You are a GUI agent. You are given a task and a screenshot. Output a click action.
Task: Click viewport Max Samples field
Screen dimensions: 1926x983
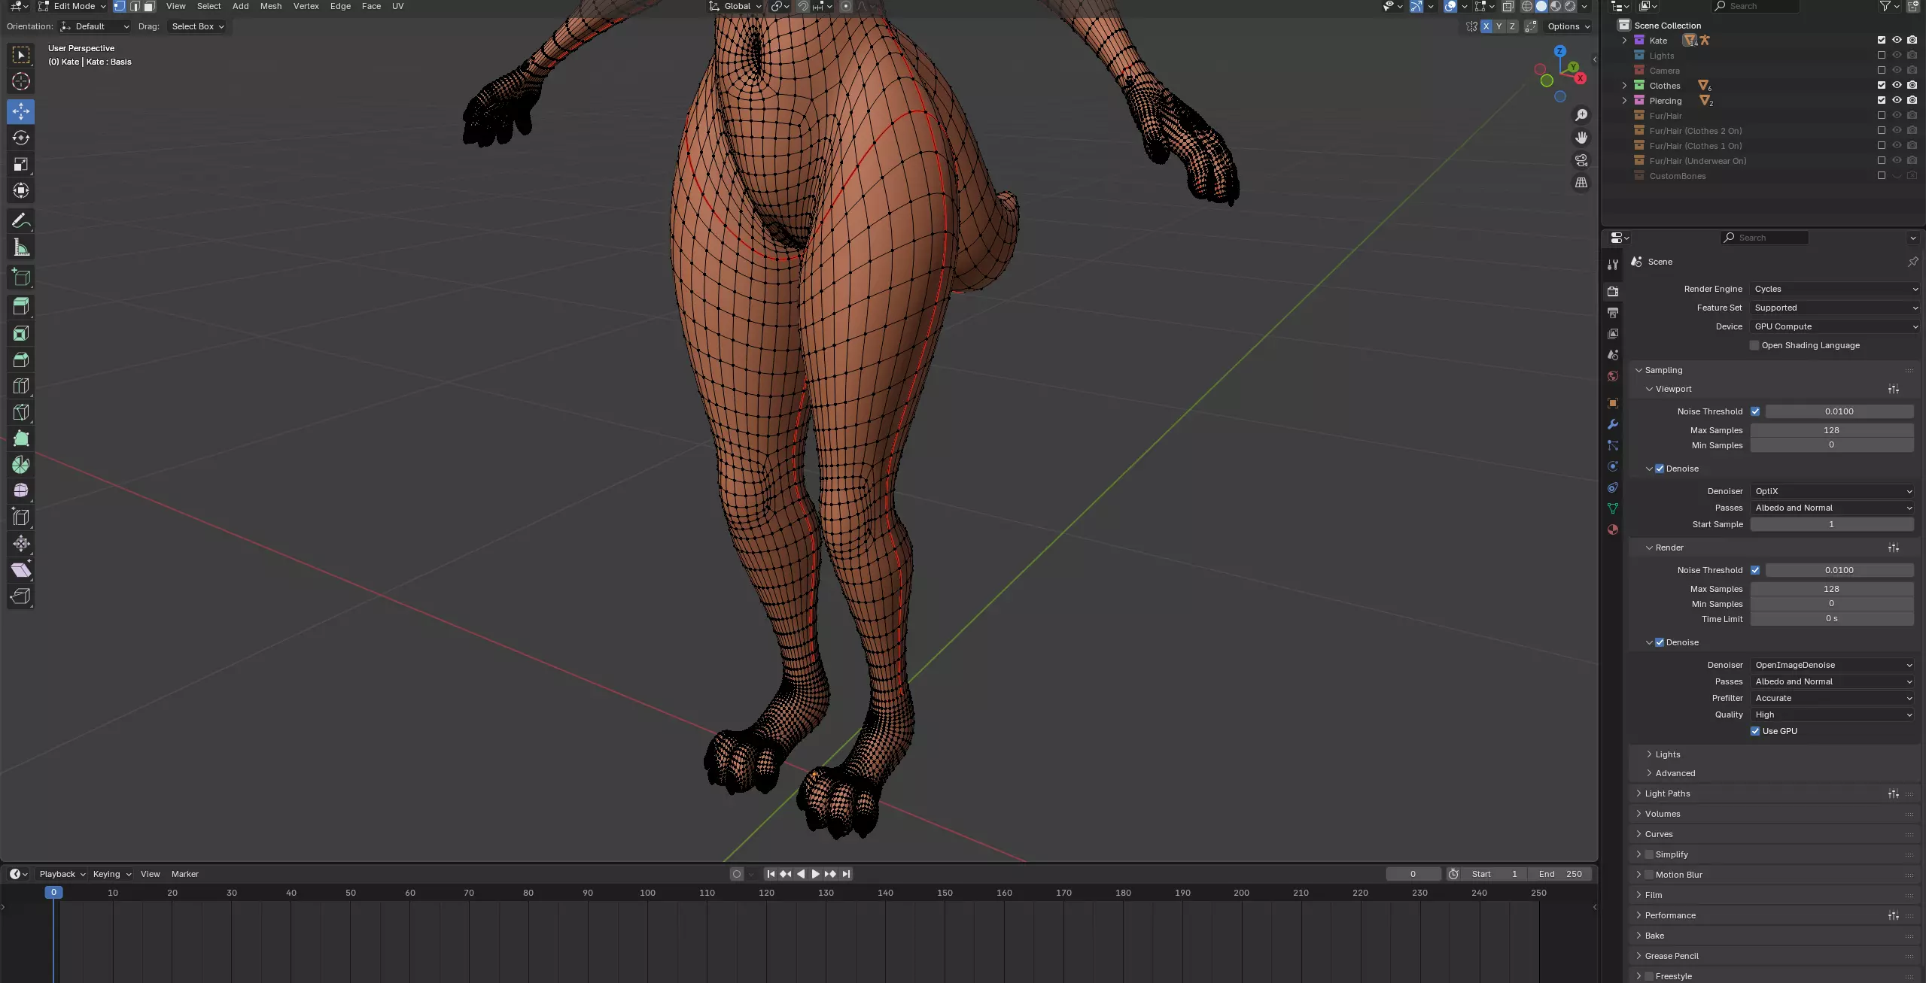[x=1831, y=430]
